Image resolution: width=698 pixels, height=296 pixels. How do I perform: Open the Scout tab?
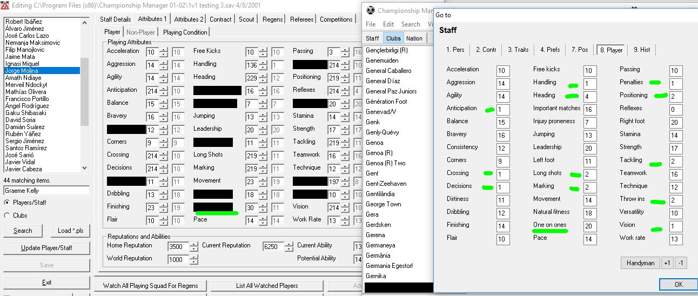(246, 19)
